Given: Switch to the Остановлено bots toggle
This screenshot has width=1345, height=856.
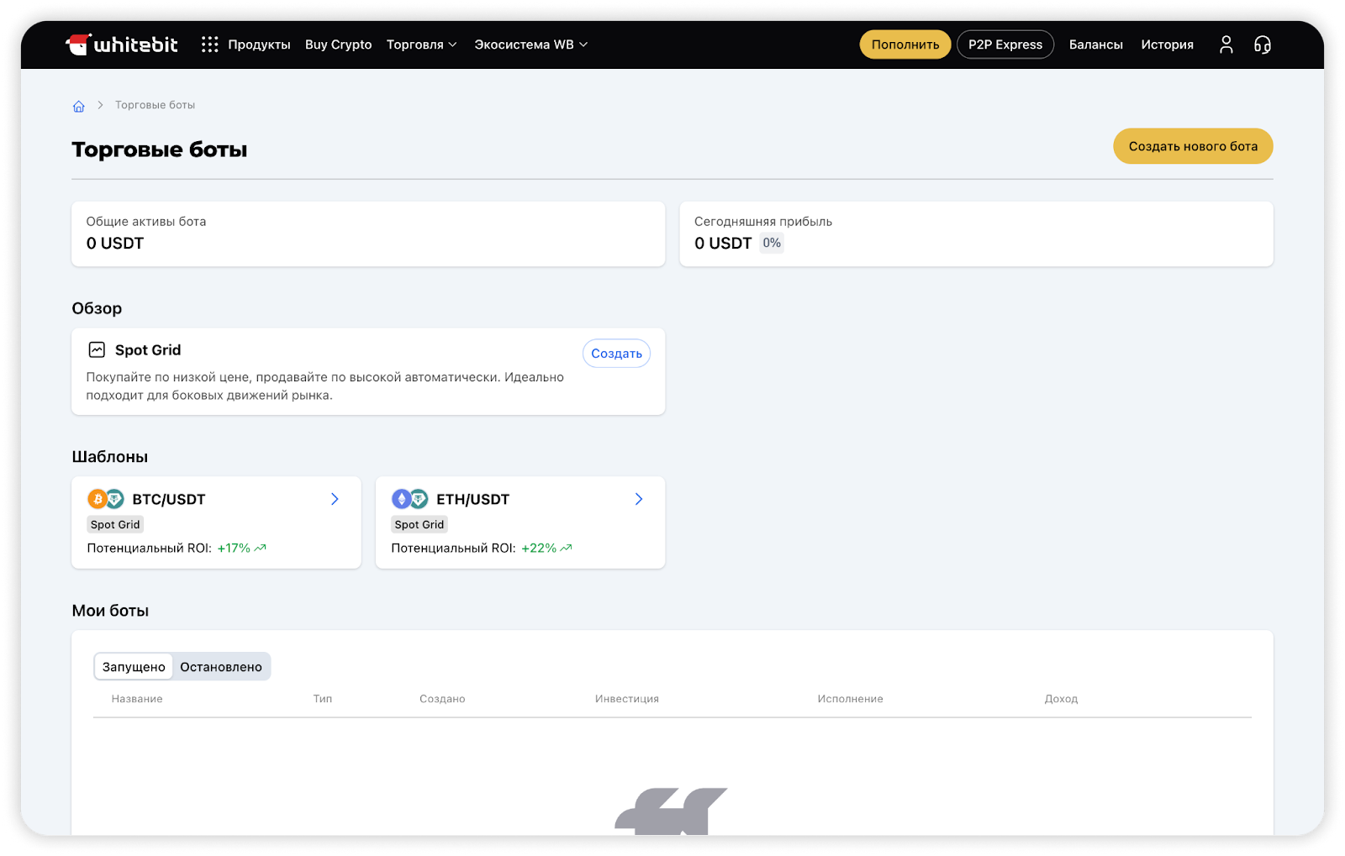Looking at the screenshot, I should [x=221, y=666].
